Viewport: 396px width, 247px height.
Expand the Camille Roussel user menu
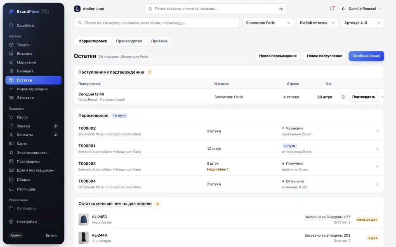pos(361,9)
